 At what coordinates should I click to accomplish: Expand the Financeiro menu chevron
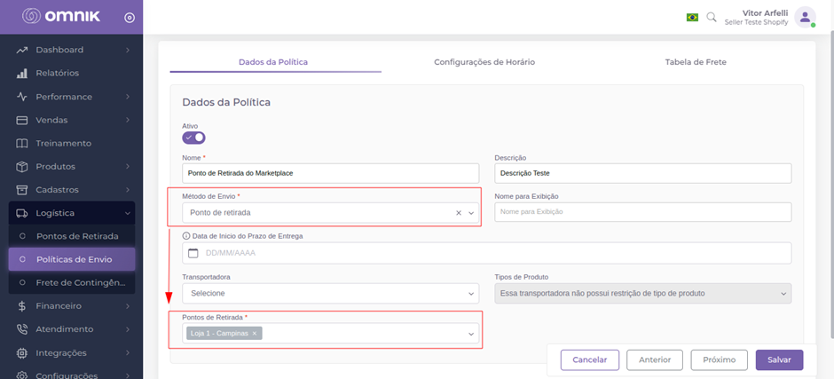click(128, 306)
